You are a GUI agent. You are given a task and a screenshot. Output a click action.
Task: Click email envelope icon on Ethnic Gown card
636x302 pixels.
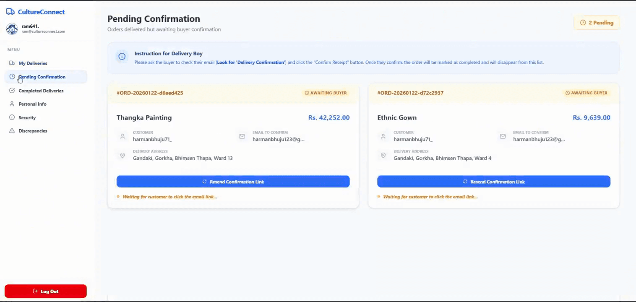tap(503, 136)
